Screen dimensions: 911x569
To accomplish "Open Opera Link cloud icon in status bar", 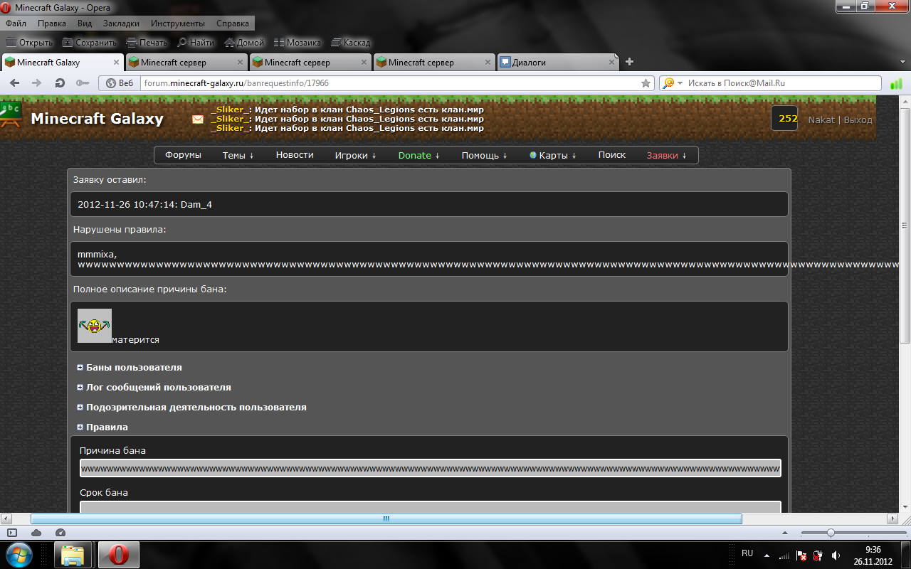I will (x=36, y=533).
